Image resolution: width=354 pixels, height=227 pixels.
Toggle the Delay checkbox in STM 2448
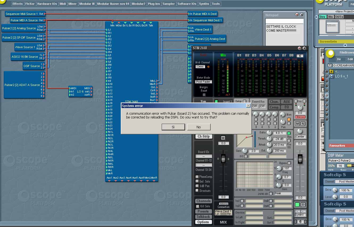click(x=244, y=101)
